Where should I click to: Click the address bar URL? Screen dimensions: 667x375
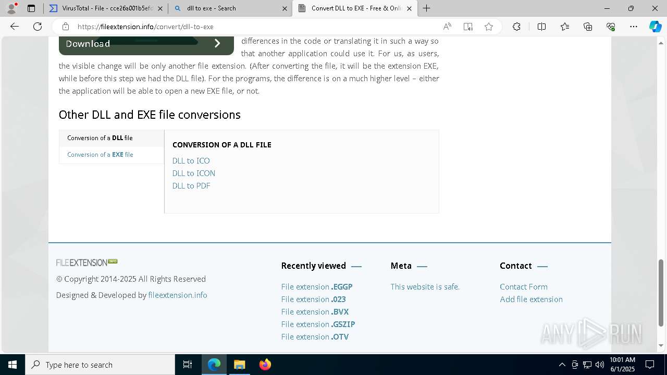coord(145,27)
